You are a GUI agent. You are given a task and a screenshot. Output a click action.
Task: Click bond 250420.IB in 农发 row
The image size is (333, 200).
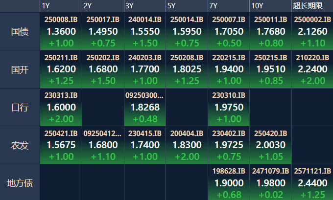click(x=271, y=145)
